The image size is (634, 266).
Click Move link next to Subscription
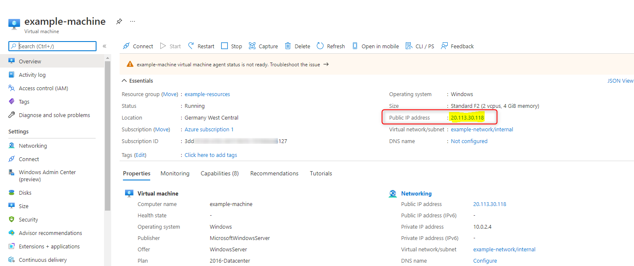pos(162,129)
